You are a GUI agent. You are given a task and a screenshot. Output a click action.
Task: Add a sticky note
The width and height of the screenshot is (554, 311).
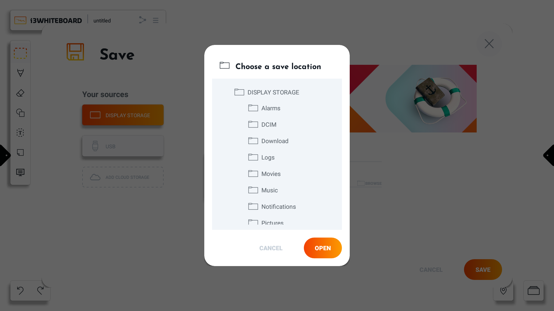click(20, 152)
